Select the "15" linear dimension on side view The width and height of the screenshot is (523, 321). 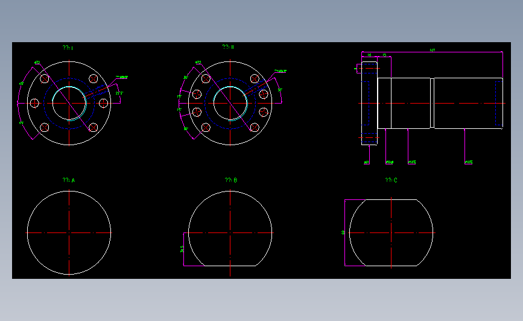coord(384,55)
